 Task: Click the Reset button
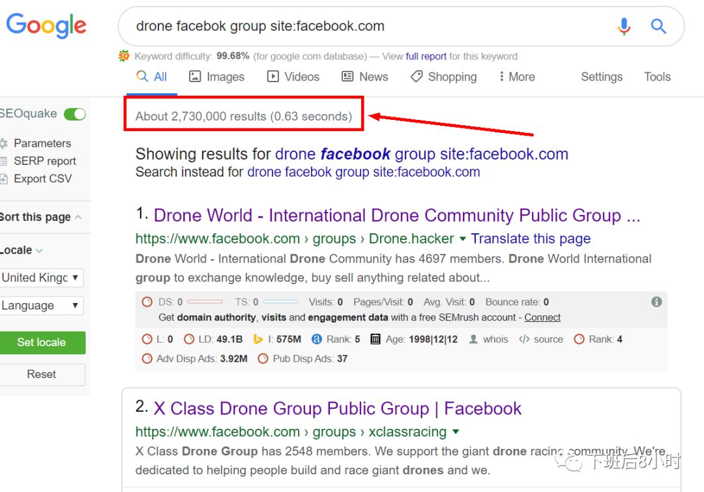pos(41,375)
